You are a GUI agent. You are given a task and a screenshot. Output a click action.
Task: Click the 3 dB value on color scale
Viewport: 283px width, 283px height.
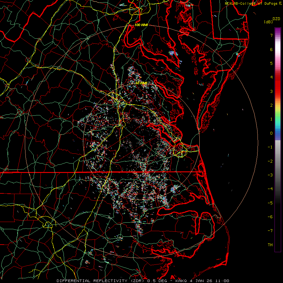(x=271, y=91)
